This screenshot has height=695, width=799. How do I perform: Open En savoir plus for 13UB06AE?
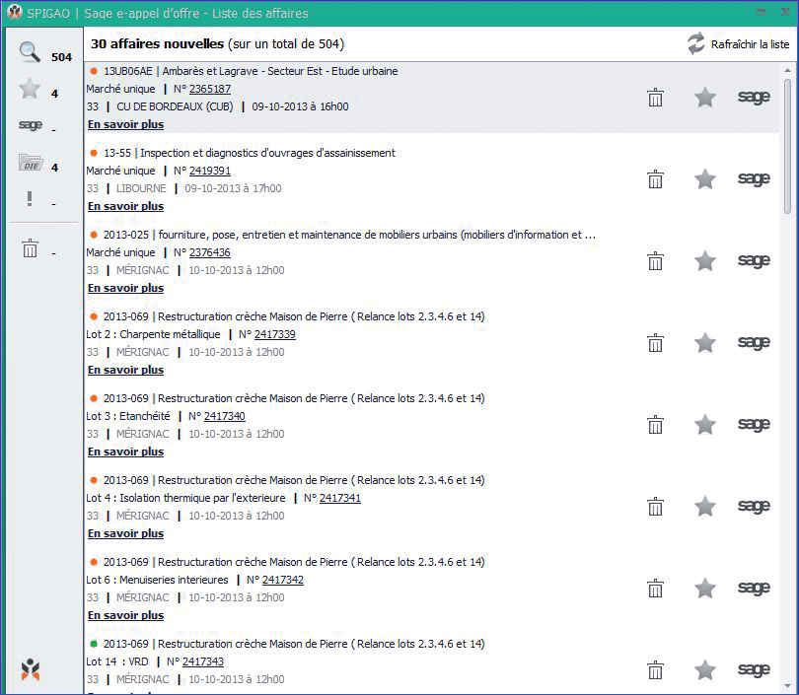pos(126,124)
